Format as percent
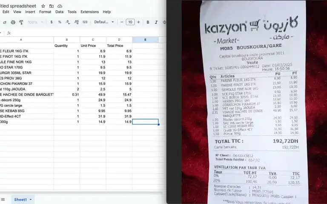327x204 pixels. pyautogui.click(x=60, y=22)
